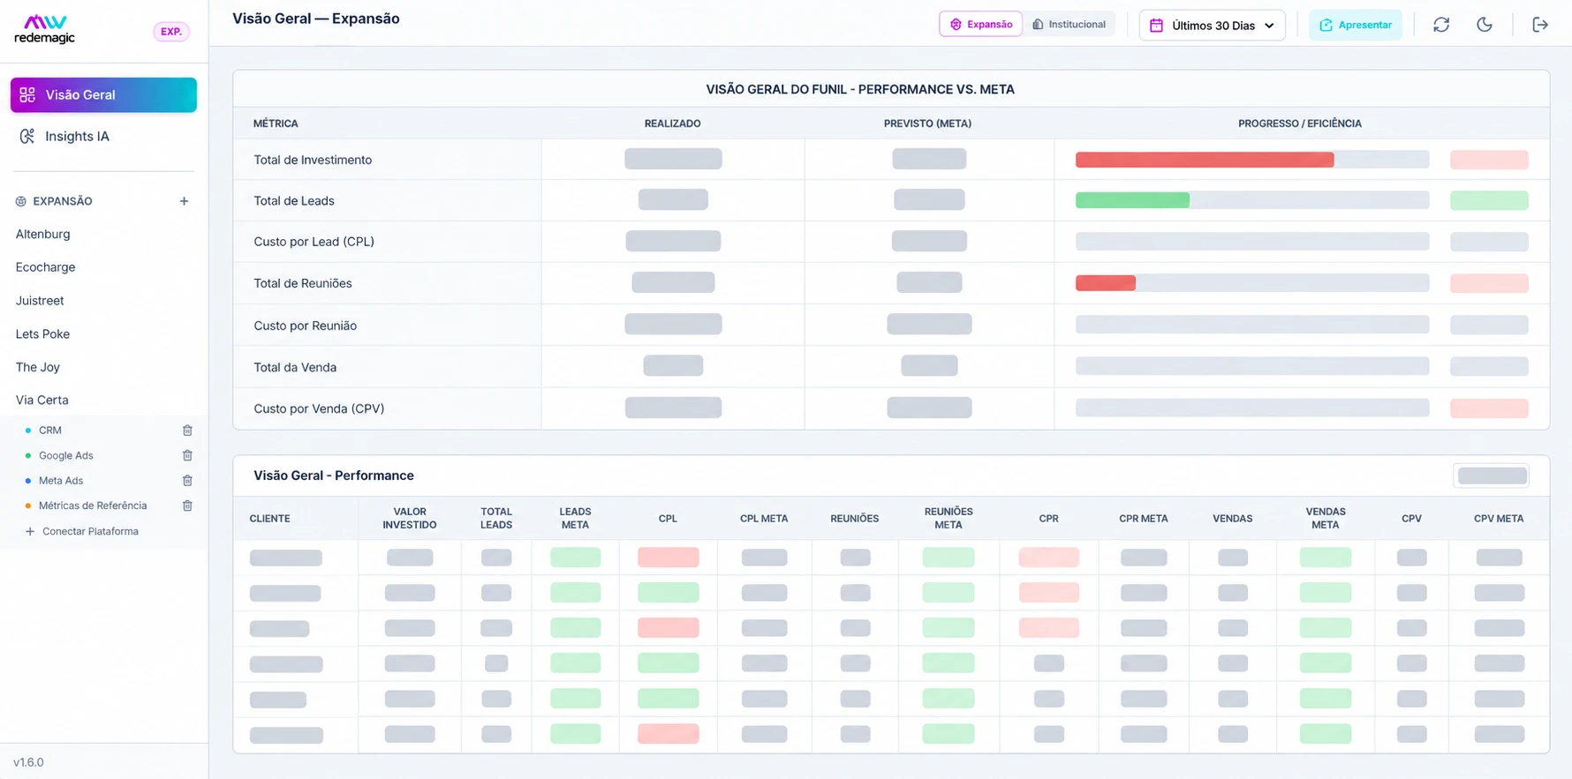Click the Apresentar button
The height and width of the screenshot is (779, 1572).
(1356, 26)
